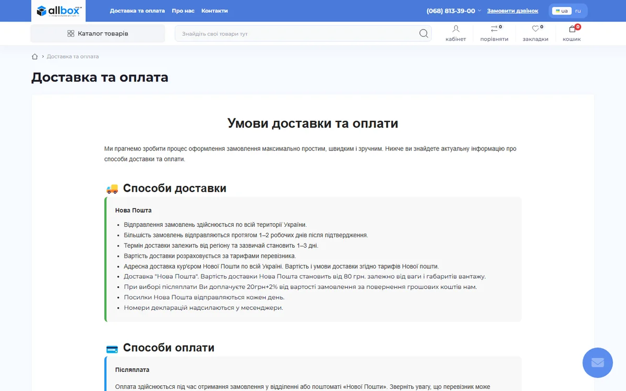Click the Способи доставки heading
The width and height of the screenshot is (626, 391).
tap(175, 188)
